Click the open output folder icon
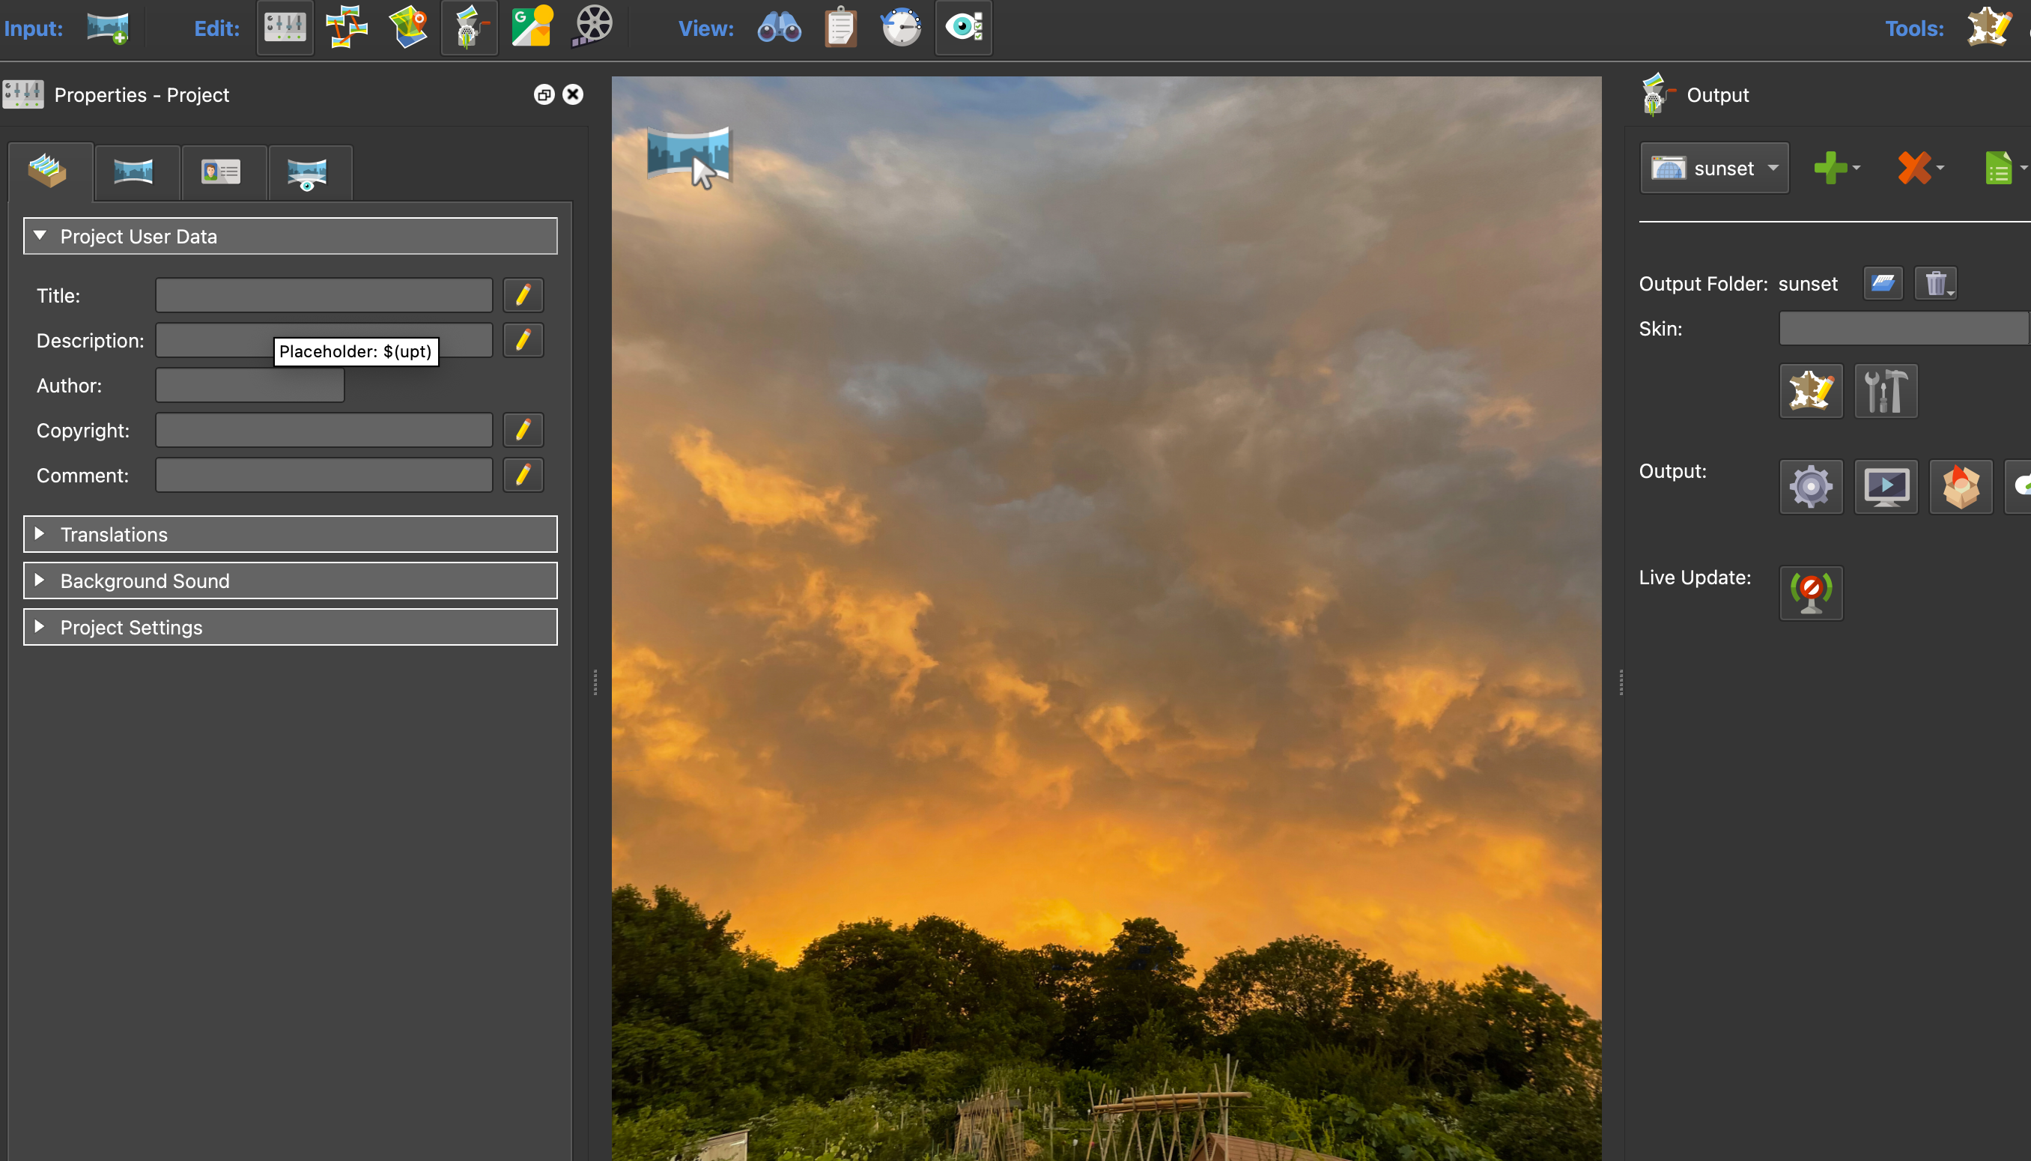Image resolution: width=2031 pixels, height=1161 pixels. [1883, 283]
